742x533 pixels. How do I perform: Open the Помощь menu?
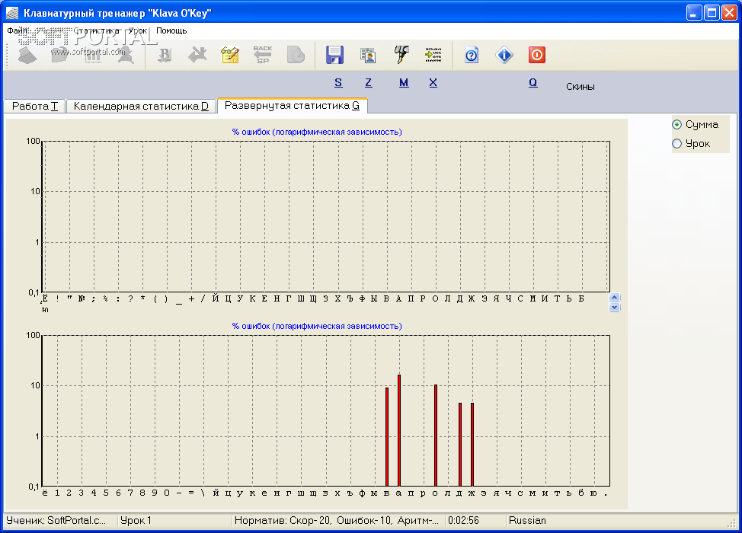(x=171, y=31)
